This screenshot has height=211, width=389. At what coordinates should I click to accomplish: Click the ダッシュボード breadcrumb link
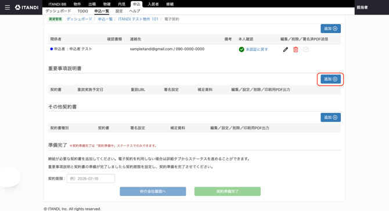(x=79, y=19)
